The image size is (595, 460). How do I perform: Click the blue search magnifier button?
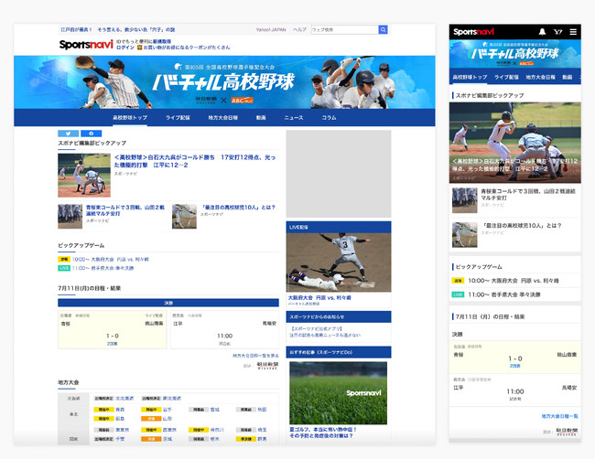(x=384, y=30)
